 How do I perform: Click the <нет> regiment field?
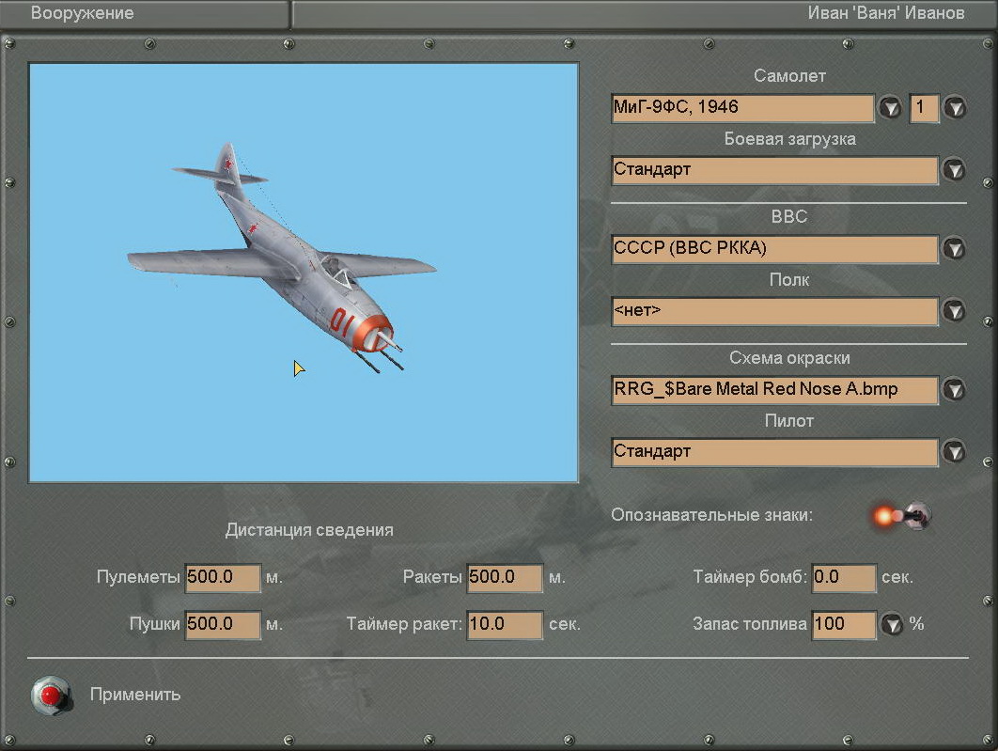[774, 310]
